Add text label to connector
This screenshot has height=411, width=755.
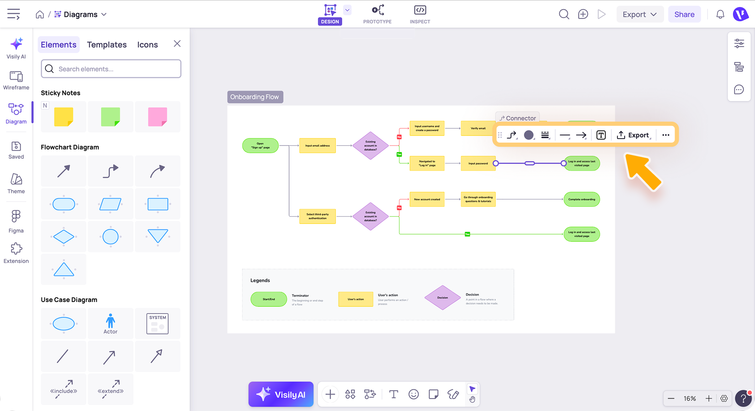(x=601, y=135)
